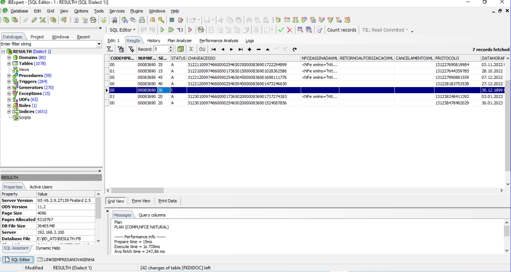Switch to the Plan Analyzer tab
Image resolution: width=511 pixels, height=272 pixels.
click(x=180, y=41)
